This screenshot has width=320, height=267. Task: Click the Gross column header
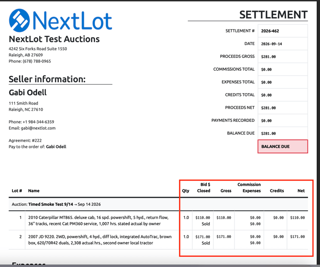tap(226, 191)
